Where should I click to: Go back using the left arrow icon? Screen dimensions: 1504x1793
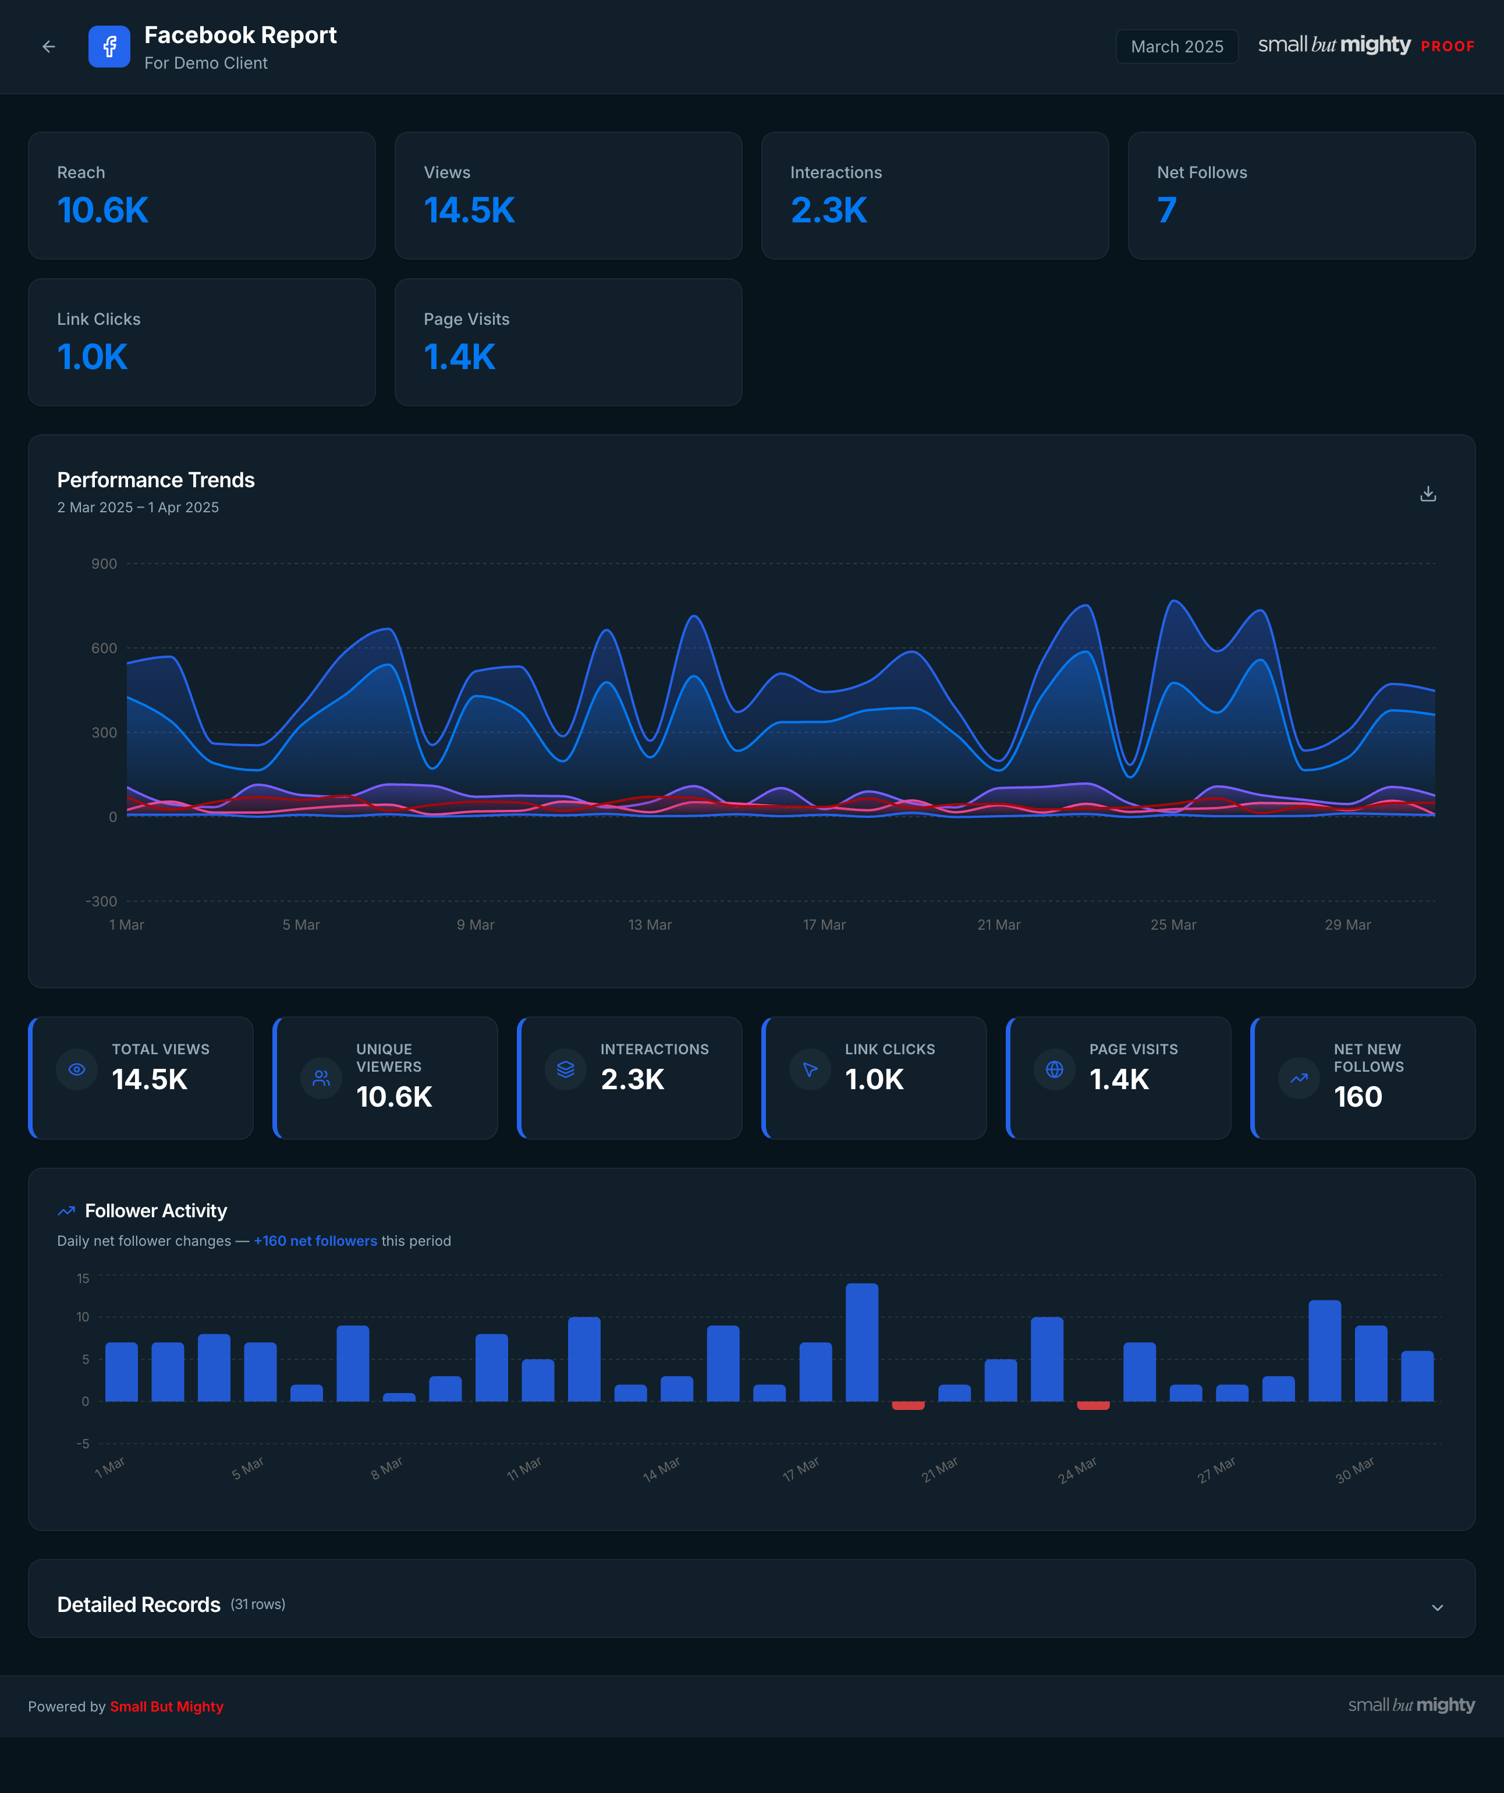49,47
